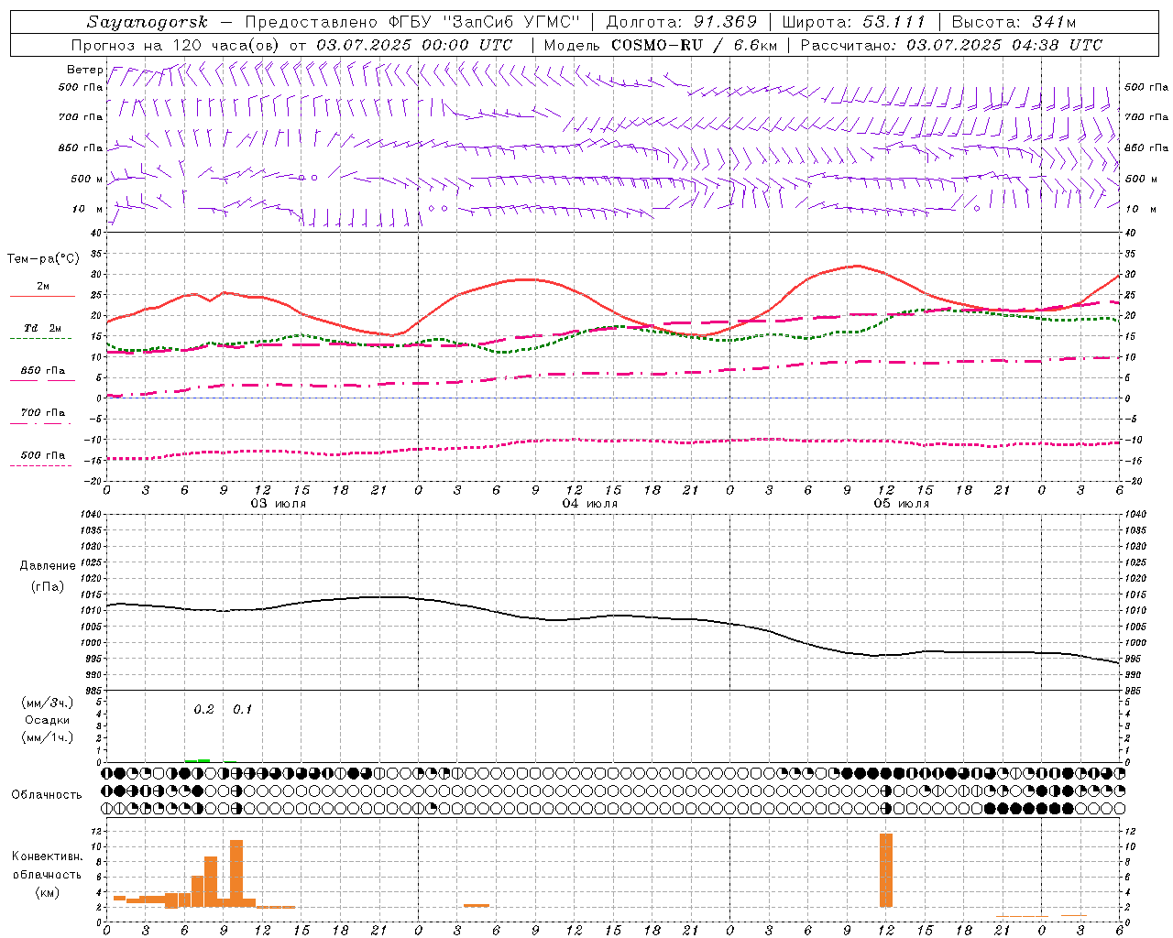1173x938 pixels.
Task: Click the tall orange convective bar on 05 июля
Action: (x=886, y=870)
